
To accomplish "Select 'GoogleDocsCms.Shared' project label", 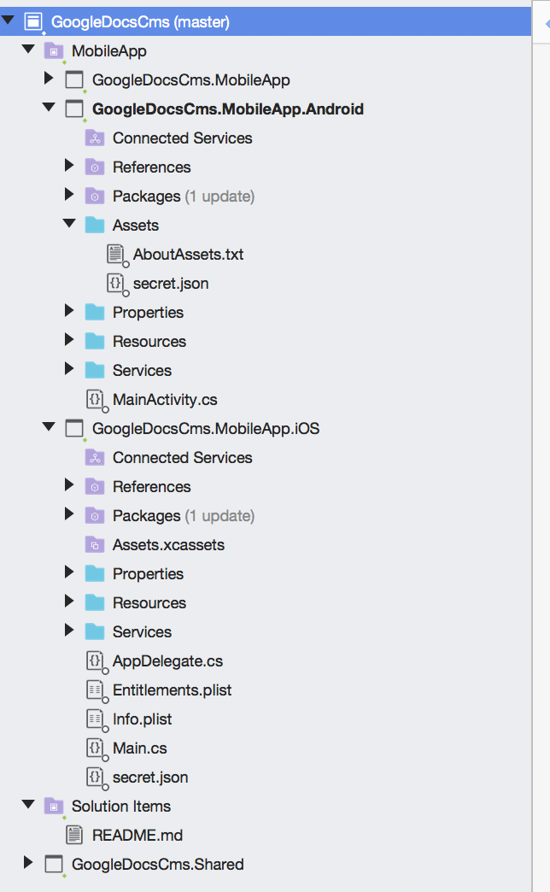I will (x=157, y=864).
